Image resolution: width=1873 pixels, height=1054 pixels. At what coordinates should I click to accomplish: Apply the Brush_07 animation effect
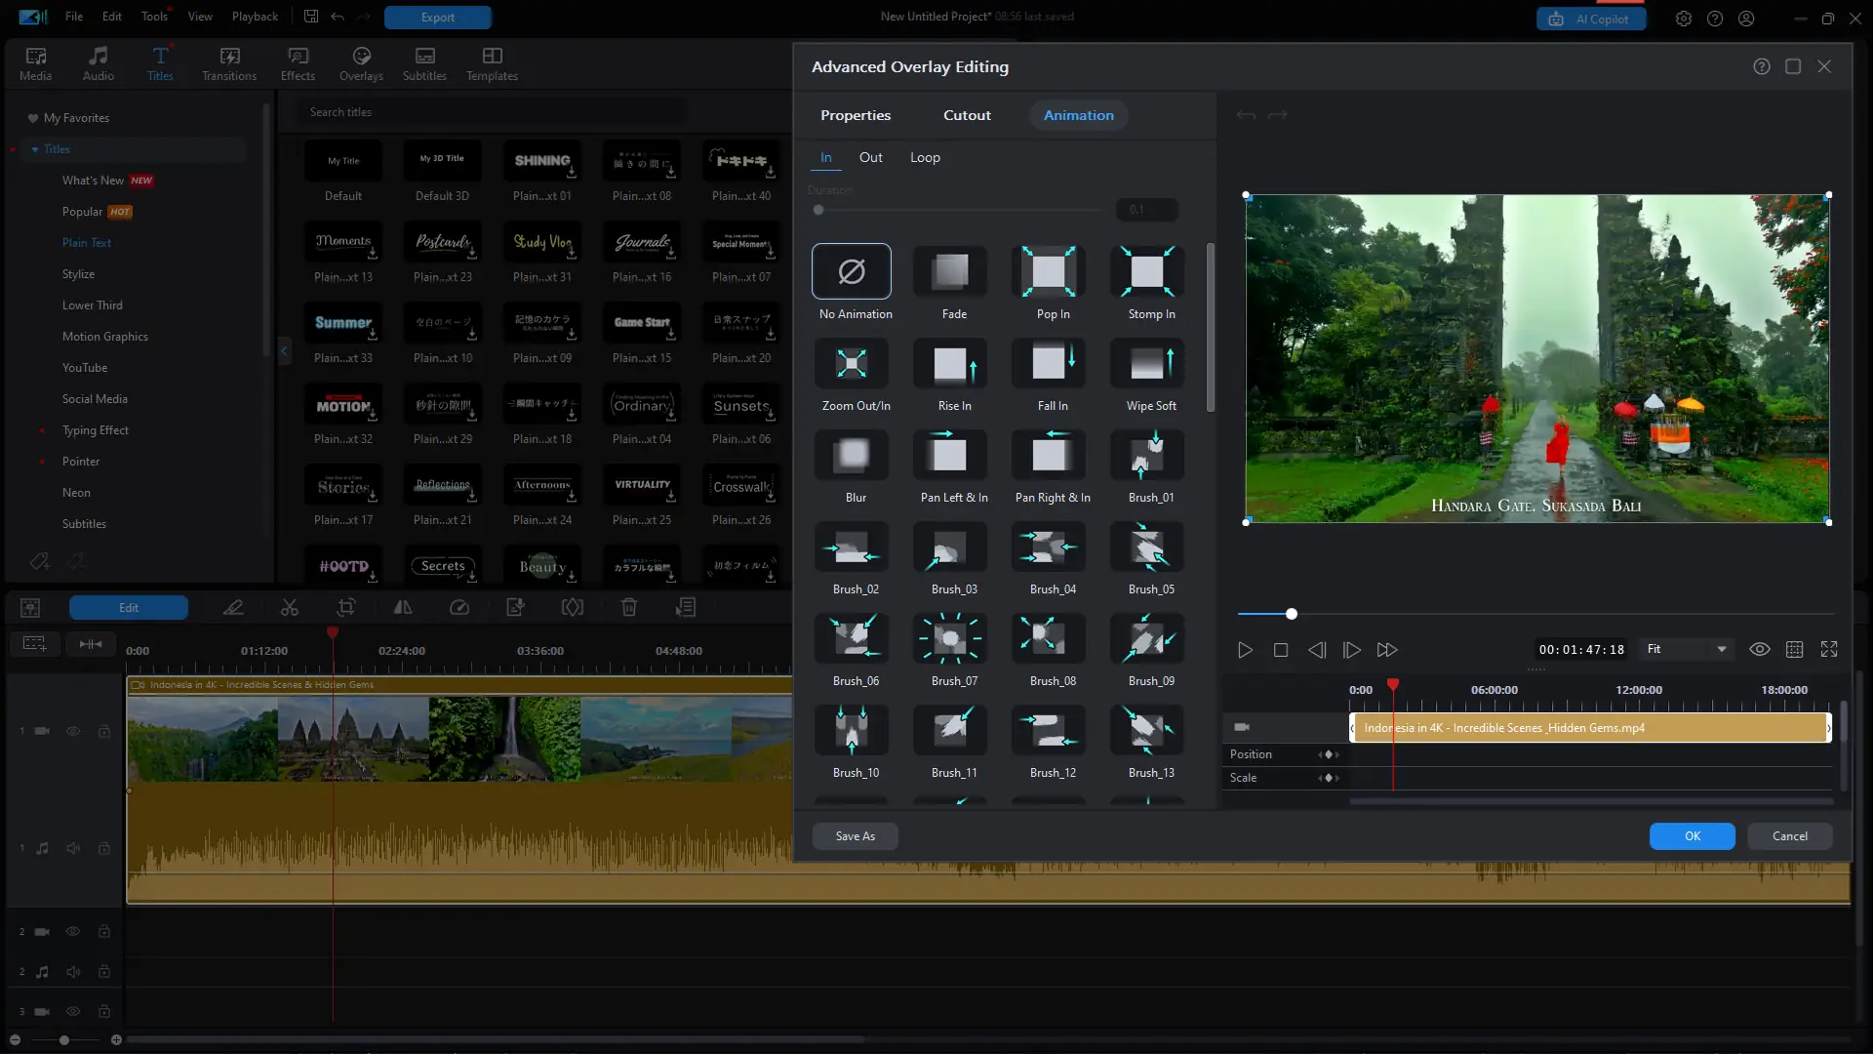coord(950,639)
